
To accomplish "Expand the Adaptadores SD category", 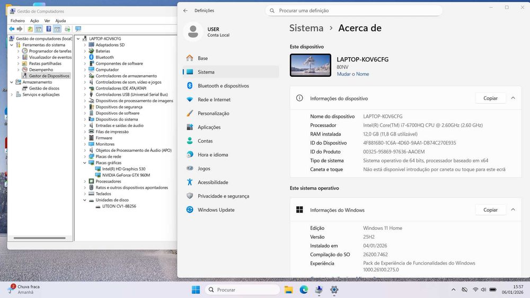I will (85, 45).
